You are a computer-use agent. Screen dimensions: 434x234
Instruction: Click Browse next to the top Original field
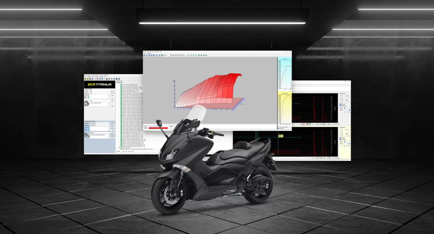[112, 91]
